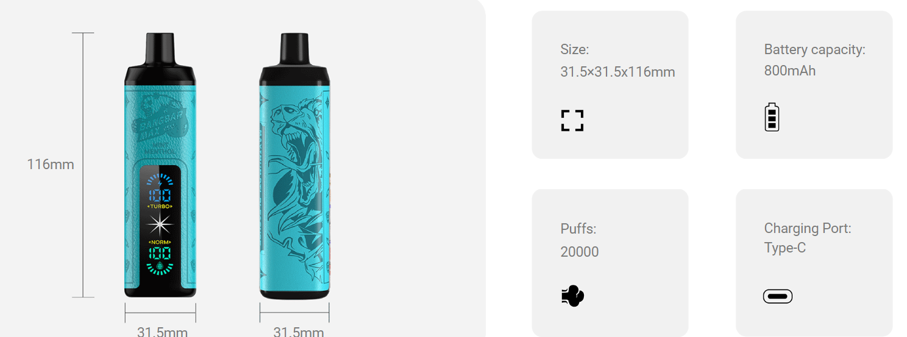907x337 pixels.
Task: Click the Charging Port Type-C card
Action: (814, 263)
